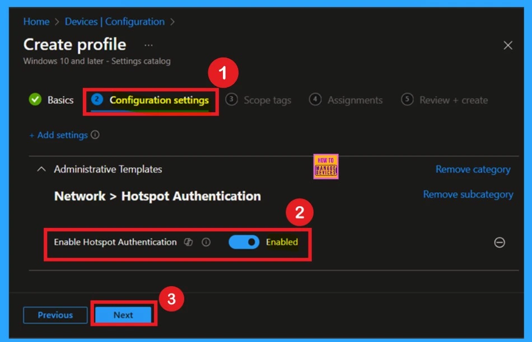Click the Enabled status label
Viewport: 532px width, 342px height.
coord(282,242)
